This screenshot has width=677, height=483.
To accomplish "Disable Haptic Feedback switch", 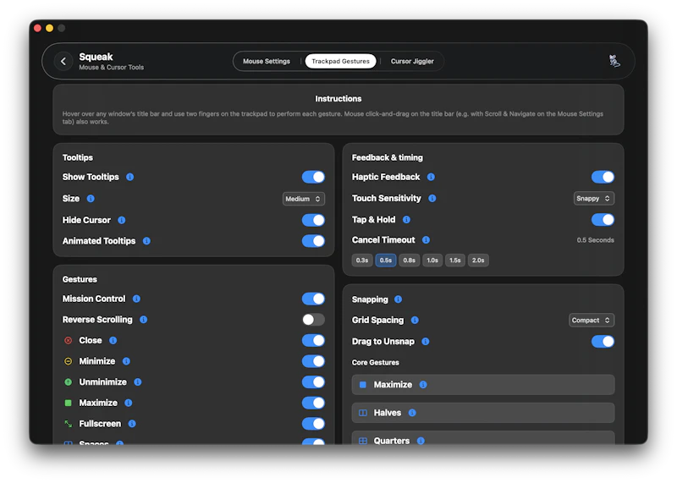I will point(603,177).
